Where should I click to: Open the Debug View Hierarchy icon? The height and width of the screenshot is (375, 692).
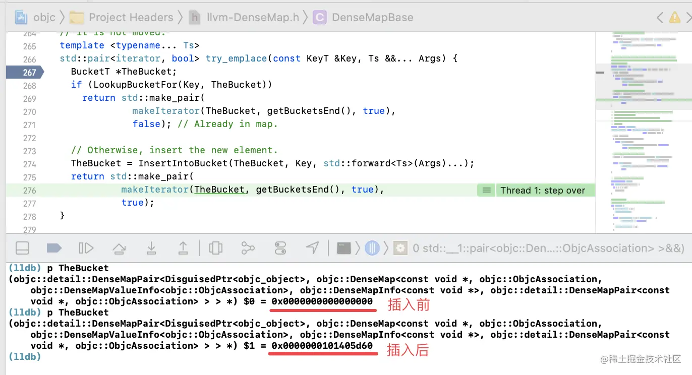pyautogui.click(x=215, y=248)
